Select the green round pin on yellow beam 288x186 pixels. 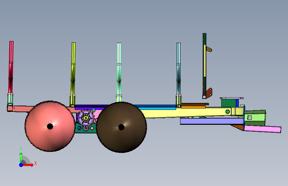pos(228,112)
